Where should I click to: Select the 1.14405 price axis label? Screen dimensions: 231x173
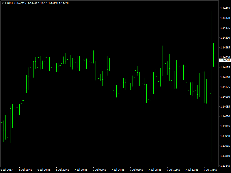coord(225,8)
